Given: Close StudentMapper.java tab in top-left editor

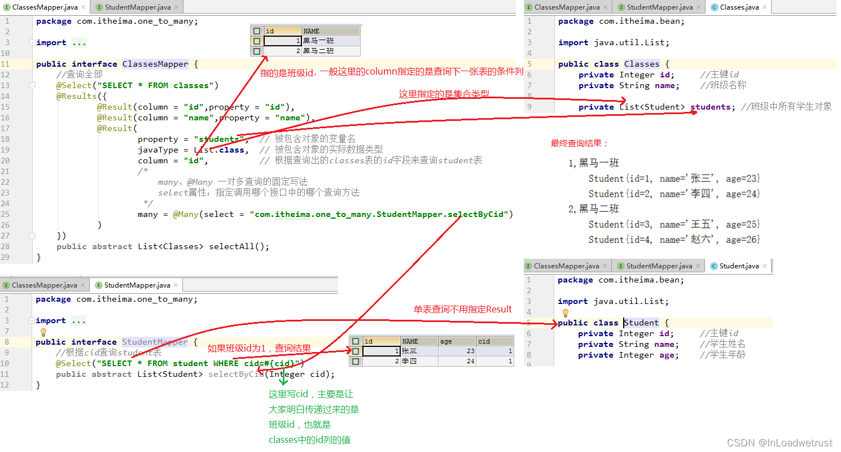Looking at the screenshot, I should (x=176, y=7).
